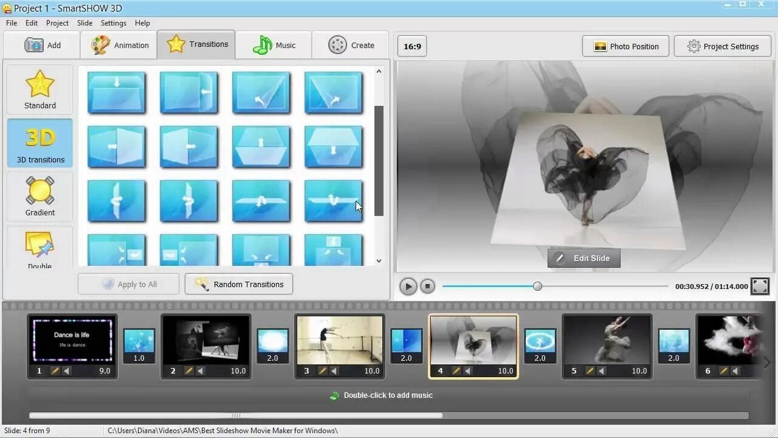This screenshot has height=438, width=778.
Task: Select third-row horizontal flip-right transition
Action: tap(189, 201)
